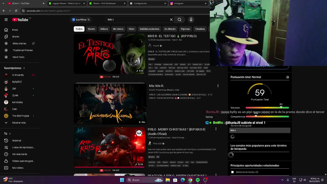
Task: Select the Todos filter chip
Action: 79,29
